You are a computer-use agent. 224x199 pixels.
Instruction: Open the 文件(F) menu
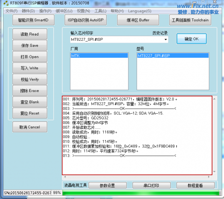[12, 11]
